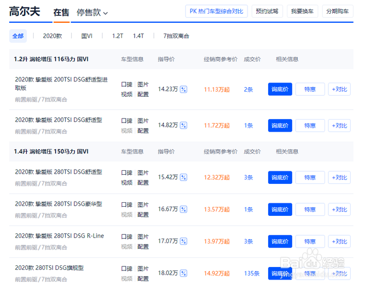Open dealer price 13.57万起
Image resolution: width=365 pixels, height=287 pixels.
click(217, 210)
